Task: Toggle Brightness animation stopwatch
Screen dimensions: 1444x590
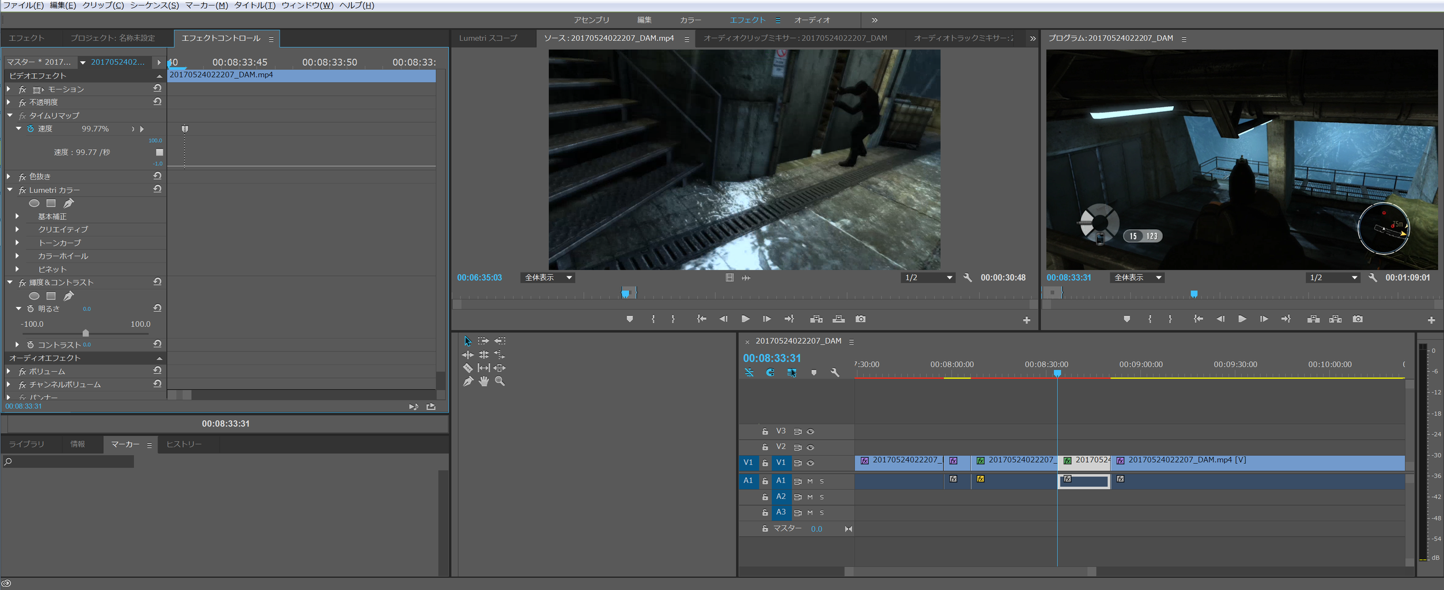Action: (31, 309)
